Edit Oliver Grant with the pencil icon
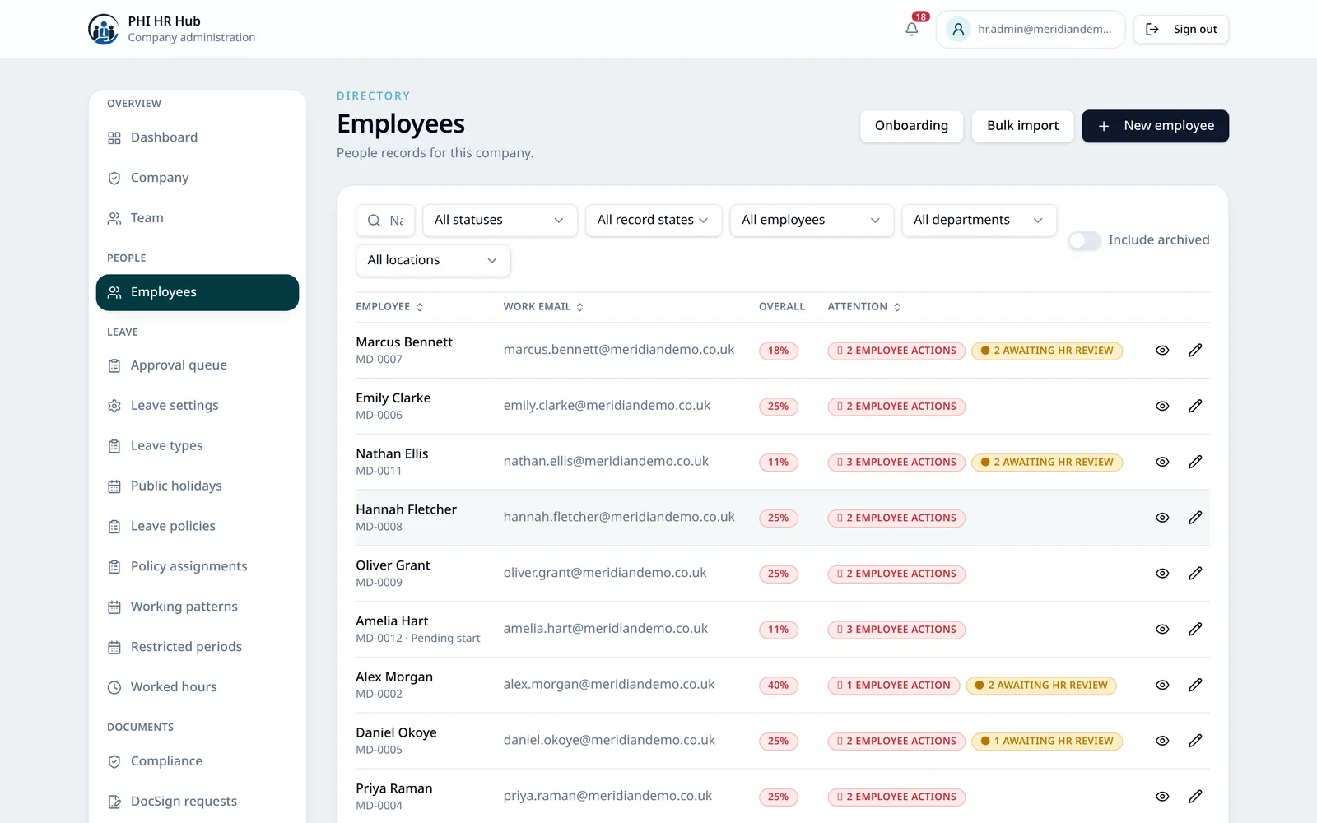This screenshot has height=823, width=1317. [1195, 574]
